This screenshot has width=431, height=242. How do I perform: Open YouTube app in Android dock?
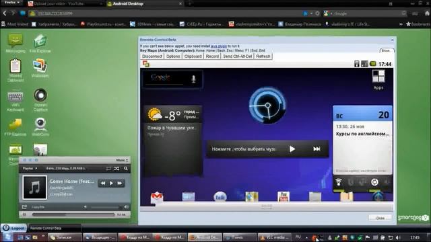(283, 197)
